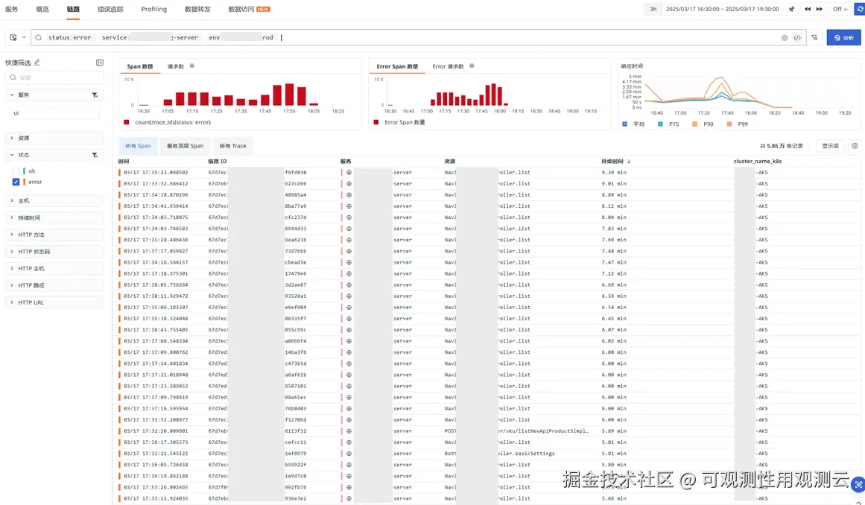Check the ok status checkbox
Viewport: 865px width, 505px height.
pos(16,171)
